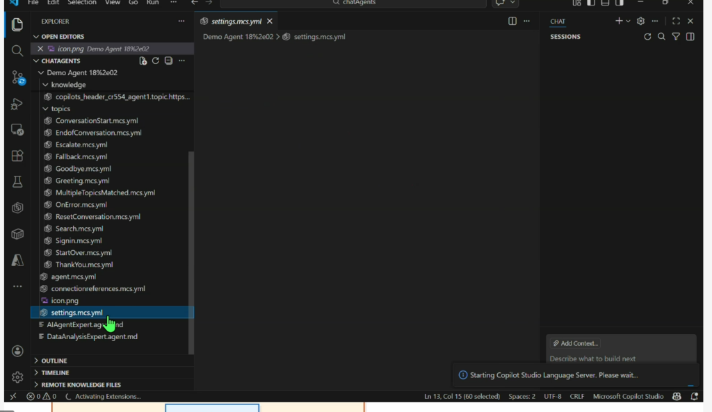Open the Extensions view
Image resolution: width=712 pixels, height=412 pixels.
click(17, 156)
